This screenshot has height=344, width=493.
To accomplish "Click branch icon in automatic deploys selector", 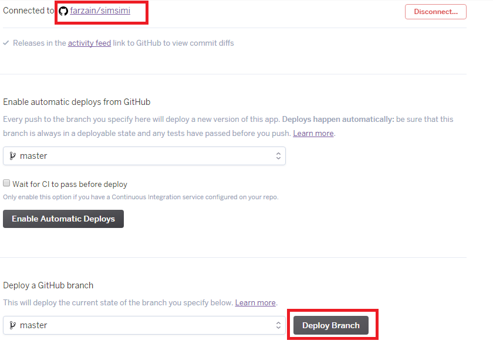I will pyautogui.click(x=12, y=156).
